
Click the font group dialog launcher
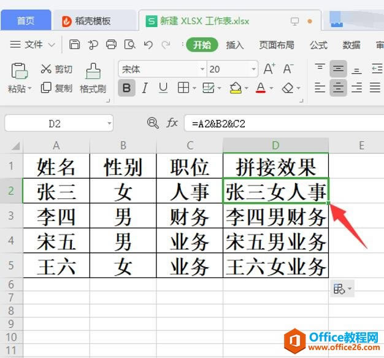click(x=302, y=101)
